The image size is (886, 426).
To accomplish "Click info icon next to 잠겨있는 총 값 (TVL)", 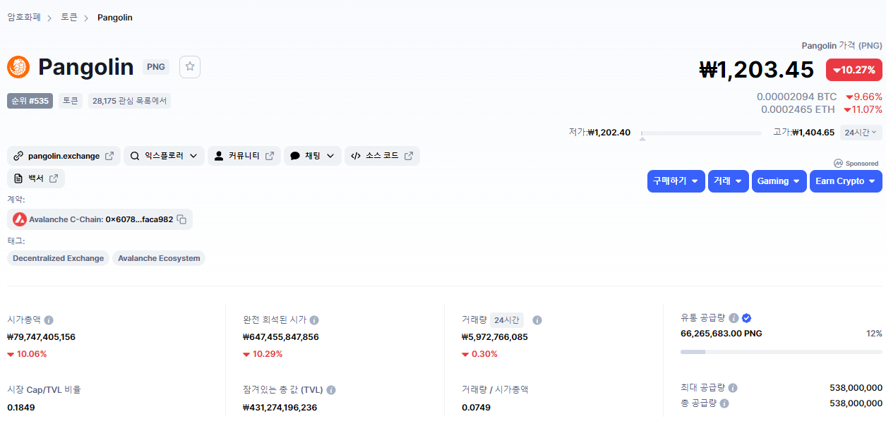I will coord(331,390).
